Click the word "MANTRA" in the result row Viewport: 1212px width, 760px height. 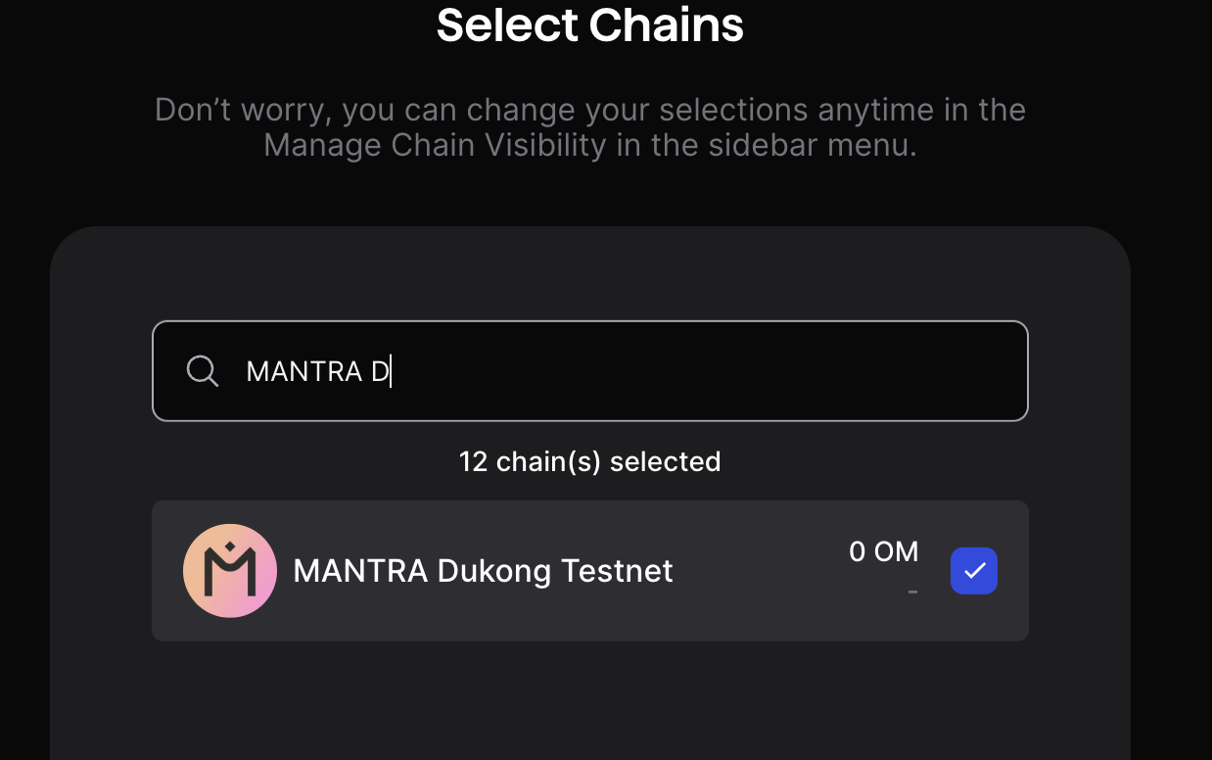pos(360,571)
